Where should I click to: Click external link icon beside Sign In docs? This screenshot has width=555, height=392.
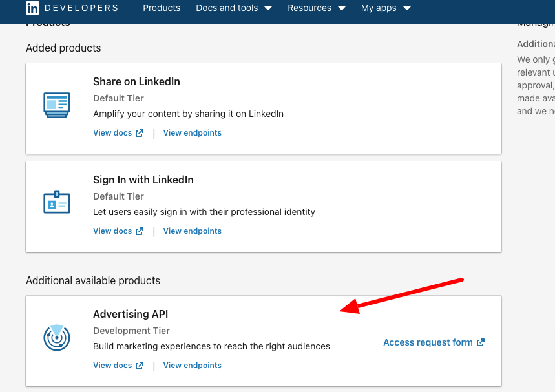[140, 231]
